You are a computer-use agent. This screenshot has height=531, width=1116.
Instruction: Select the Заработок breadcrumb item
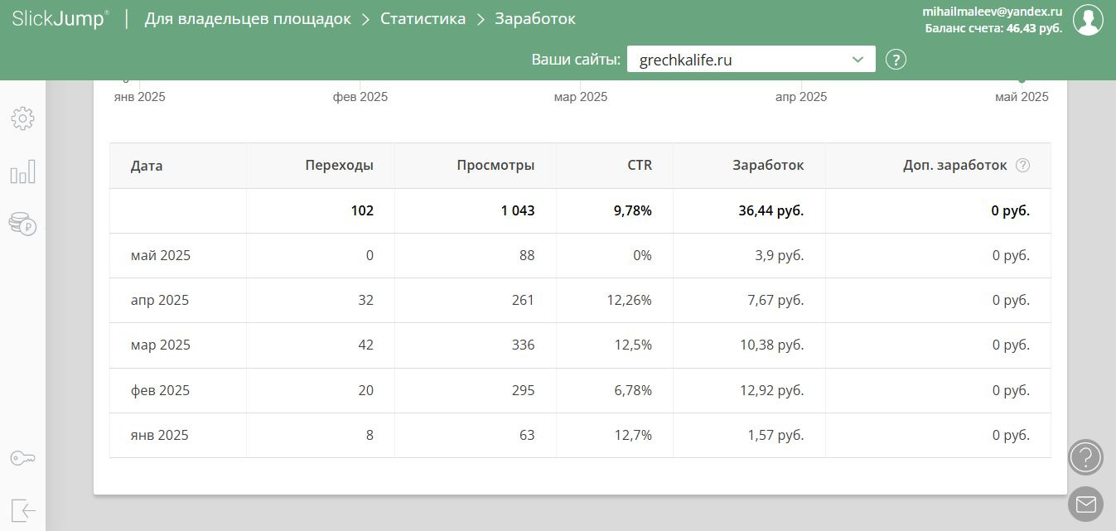click(535, 19)
